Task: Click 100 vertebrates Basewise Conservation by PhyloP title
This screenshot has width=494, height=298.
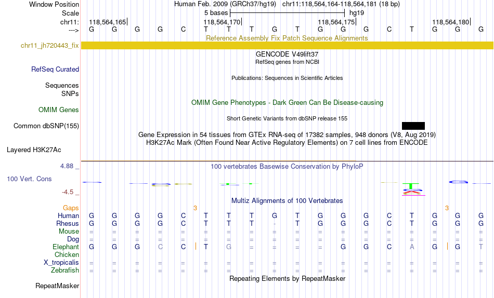Action: click(x=287, y=167)
